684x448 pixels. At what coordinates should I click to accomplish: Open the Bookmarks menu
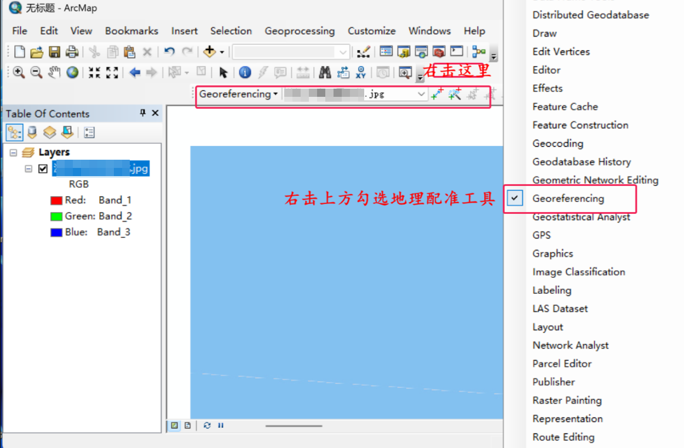point(131,31)
